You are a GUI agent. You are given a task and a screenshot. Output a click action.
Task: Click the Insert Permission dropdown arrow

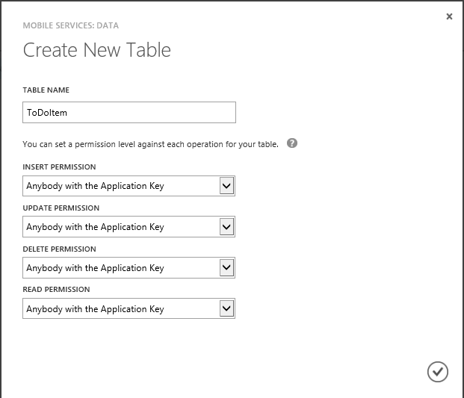pyautogui.click(x=227, y=186)
